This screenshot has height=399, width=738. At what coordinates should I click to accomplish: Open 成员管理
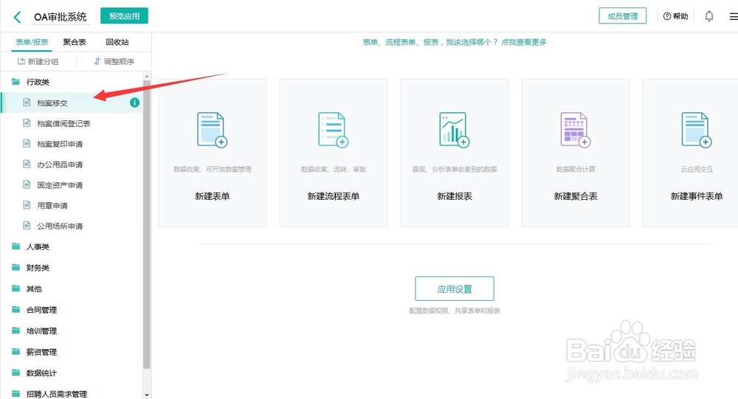pyautogui.click(x=622, y=16)
